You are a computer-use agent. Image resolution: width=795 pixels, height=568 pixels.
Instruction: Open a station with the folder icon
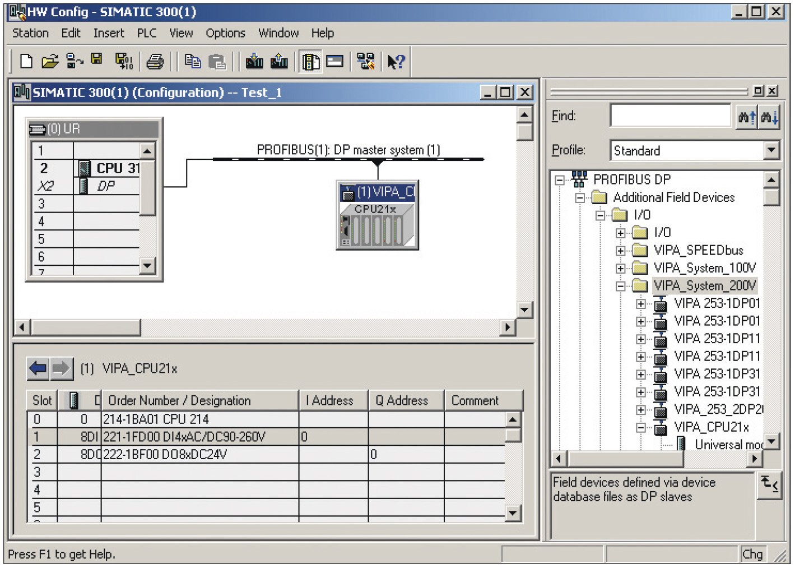tap(50, 61)
